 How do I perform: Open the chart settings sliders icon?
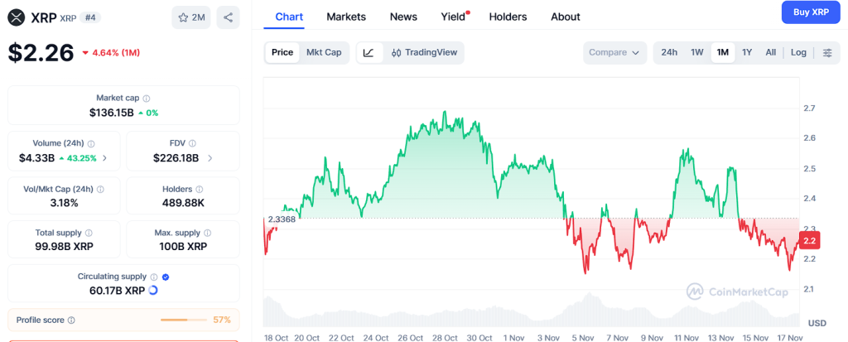pyautogui.click(x=827, y=52)
